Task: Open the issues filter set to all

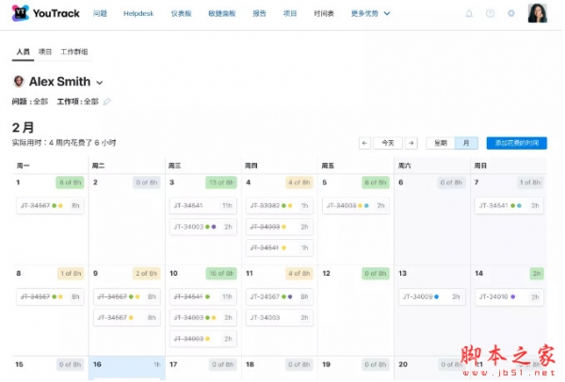Action: (x=33, y=102)
